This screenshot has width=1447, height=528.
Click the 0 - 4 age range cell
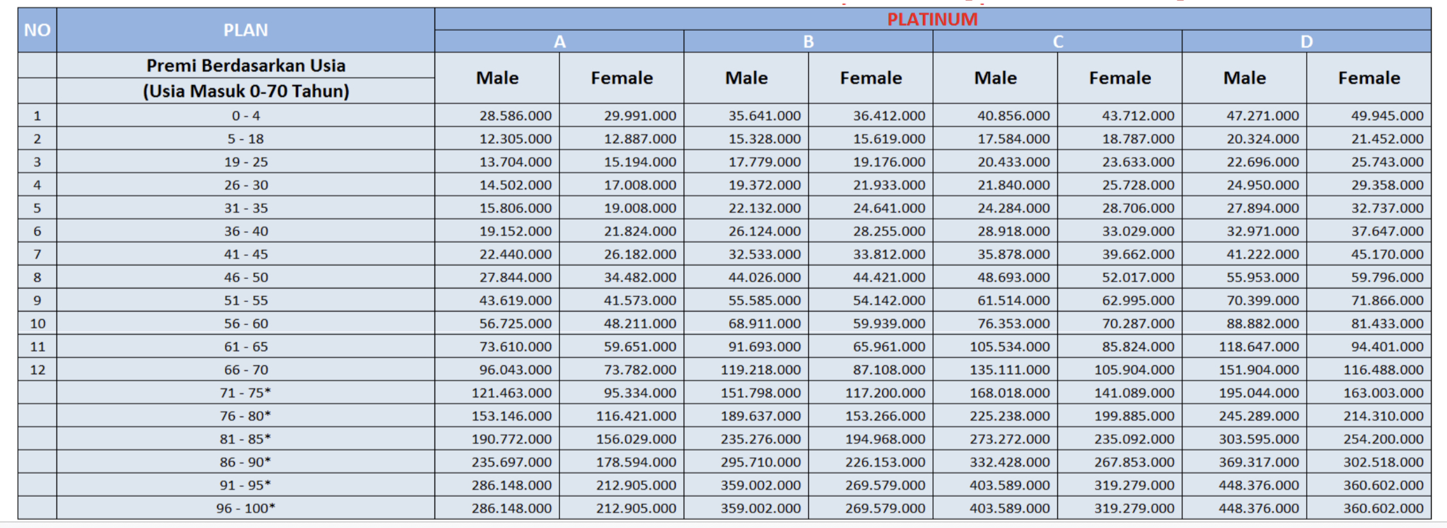[245, 116]
